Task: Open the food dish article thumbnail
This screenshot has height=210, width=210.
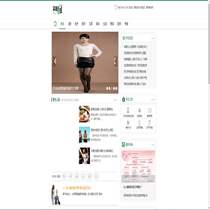Action: [x=85, y=114]
